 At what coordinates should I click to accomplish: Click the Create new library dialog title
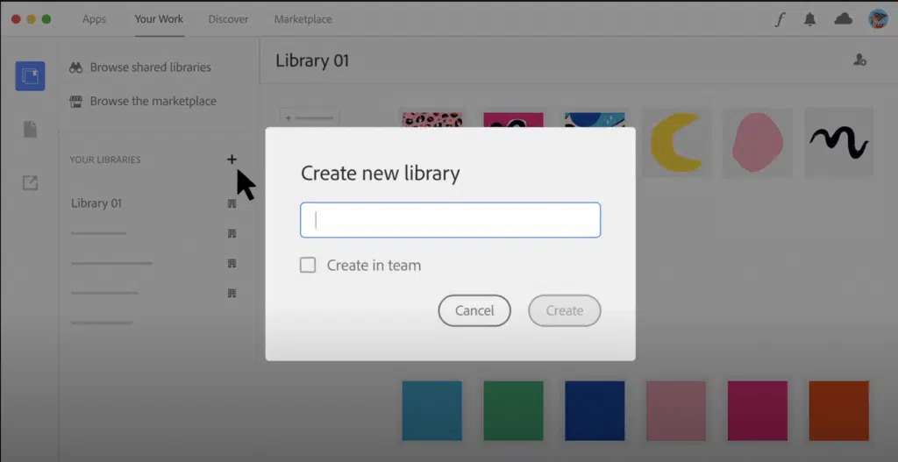[x=381, y=174]
